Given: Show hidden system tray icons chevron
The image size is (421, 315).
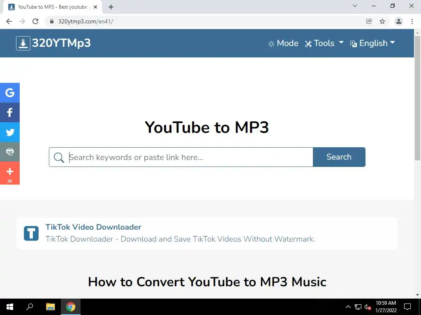Looking at the screenshot, I should tap(348, 307).
